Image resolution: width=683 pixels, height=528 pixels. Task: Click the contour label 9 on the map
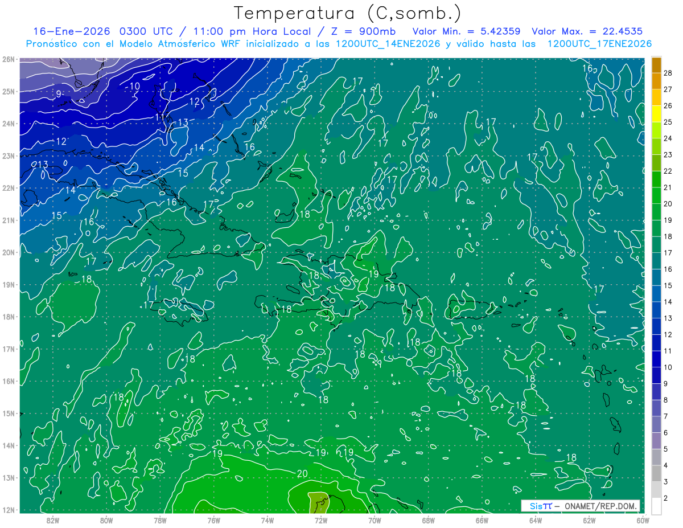59,94
